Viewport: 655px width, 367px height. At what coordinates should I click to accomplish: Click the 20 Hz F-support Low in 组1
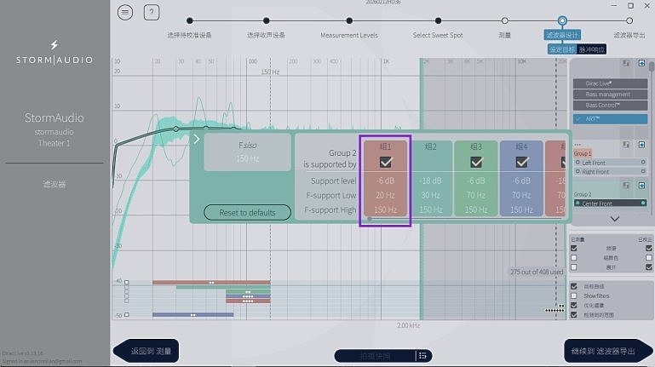(x=385, y=195)
